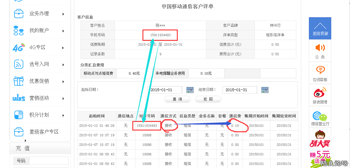This screenshot has width=350, height=168.
Task: Click the 积分计划 icon
Action: click(x=19, y=115)
